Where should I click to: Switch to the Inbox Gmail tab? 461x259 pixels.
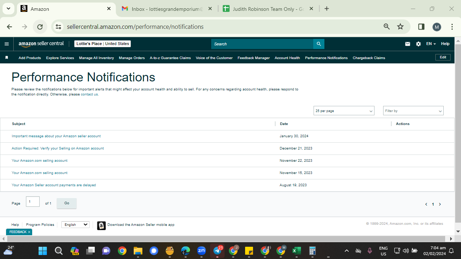[x=167, y=9]
